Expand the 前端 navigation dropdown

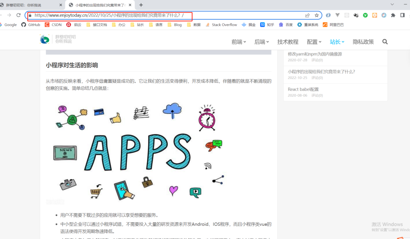239,42
